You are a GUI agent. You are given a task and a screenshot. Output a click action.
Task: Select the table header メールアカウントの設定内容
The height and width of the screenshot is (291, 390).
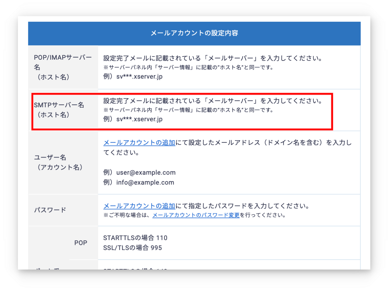(x=195, y=33)
